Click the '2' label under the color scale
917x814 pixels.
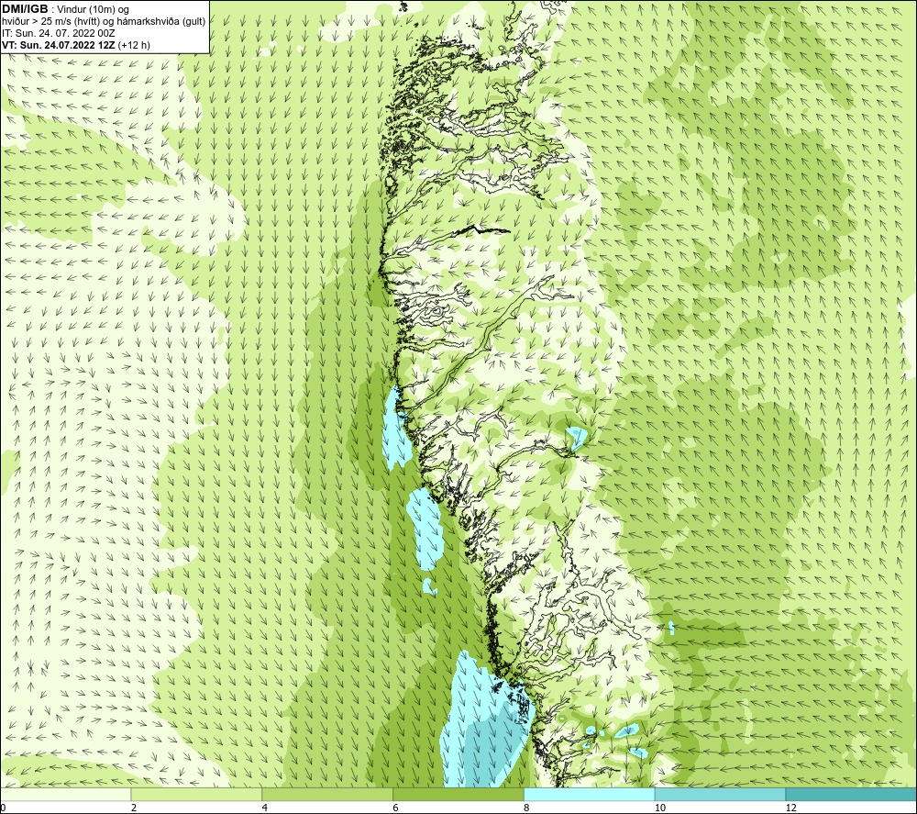pos(134,808)
